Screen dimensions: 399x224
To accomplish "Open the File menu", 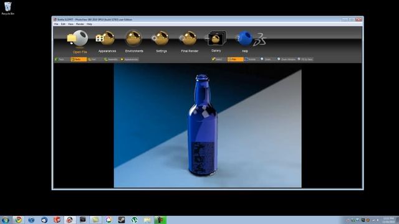I will tap(56, 24).
